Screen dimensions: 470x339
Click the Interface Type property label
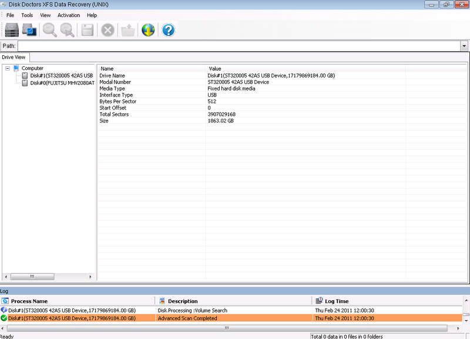pos(116,95)
